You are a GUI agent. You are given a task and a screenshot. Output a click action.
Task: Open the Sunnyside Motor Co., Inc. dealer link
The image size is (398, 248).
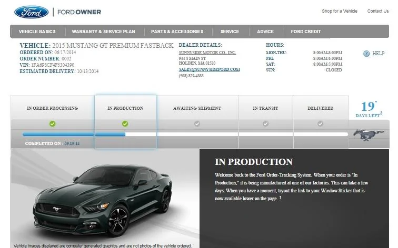click(x=207, y=53)
